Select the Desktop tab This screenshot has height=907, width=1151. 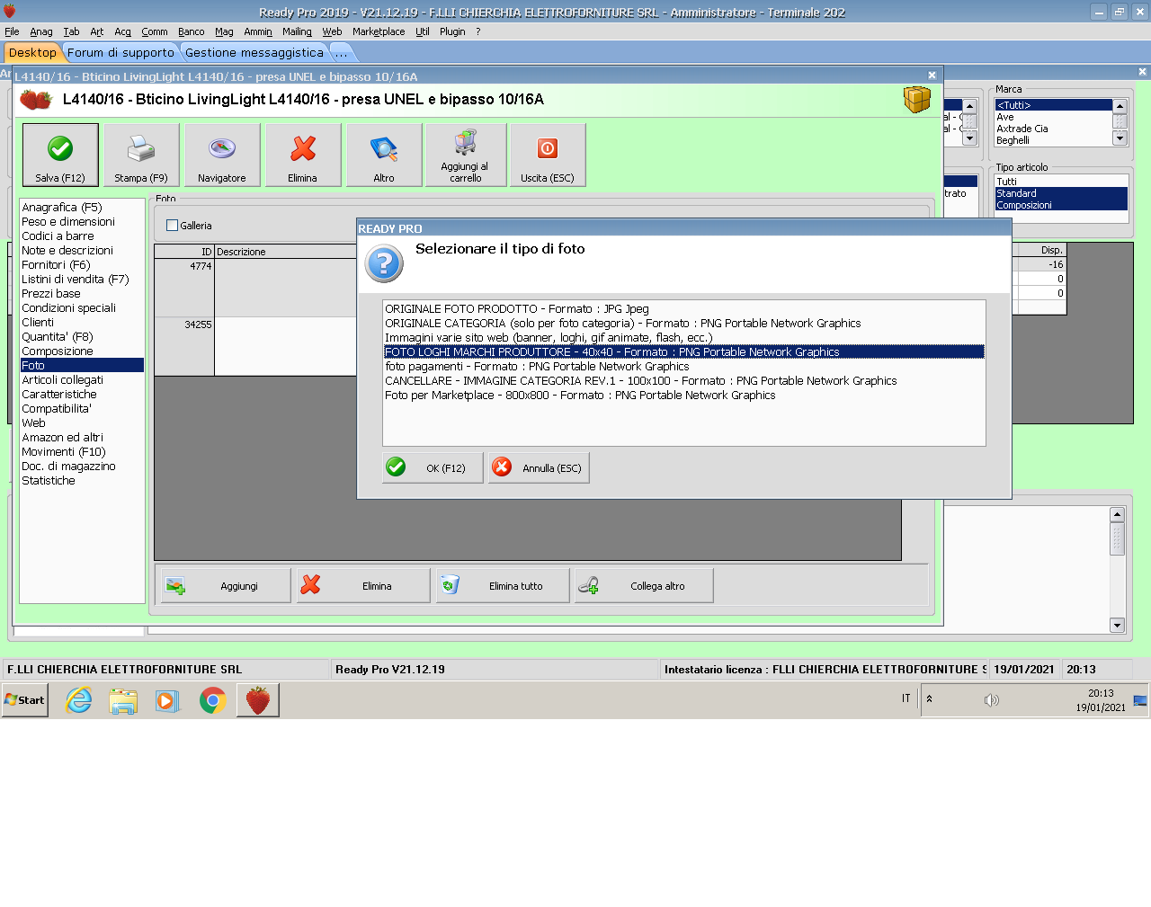(x=32, y=52)
